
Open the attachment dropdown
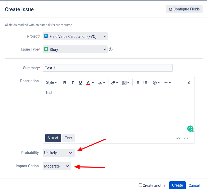(x=126, y=83)
